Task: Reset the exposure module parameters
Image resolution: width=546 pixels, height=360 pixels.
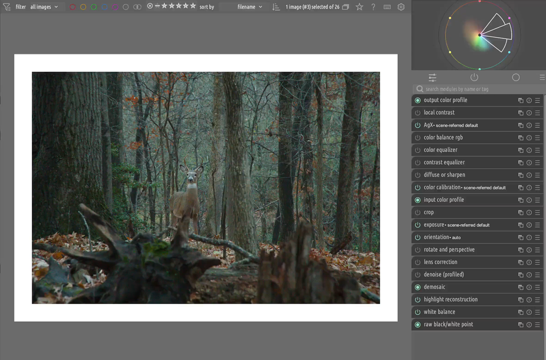Action: [x=529, y=225]
